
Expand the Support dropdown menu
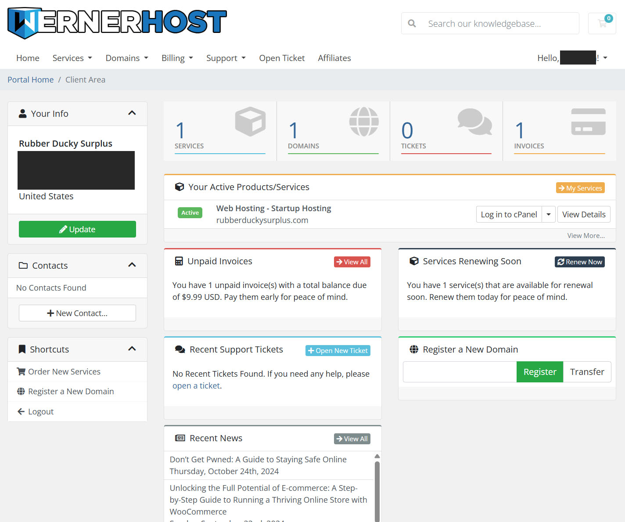[226, 58]
